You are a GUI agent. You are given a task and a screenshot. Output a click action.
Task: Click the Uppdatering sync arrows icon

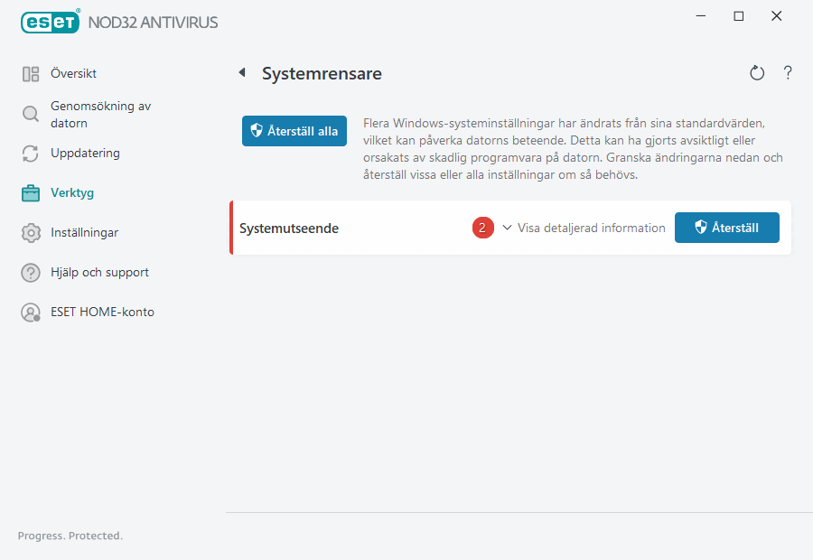[x=31, y=154]
